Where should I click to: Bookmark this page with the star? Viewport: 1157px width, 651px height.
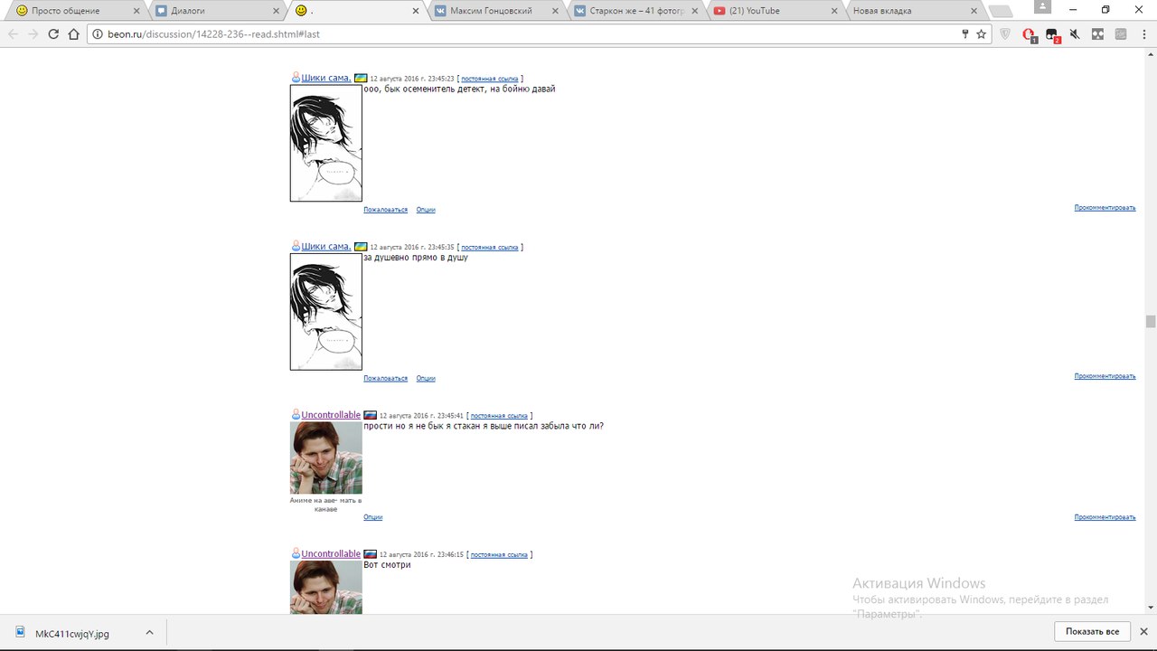[982, 34]
